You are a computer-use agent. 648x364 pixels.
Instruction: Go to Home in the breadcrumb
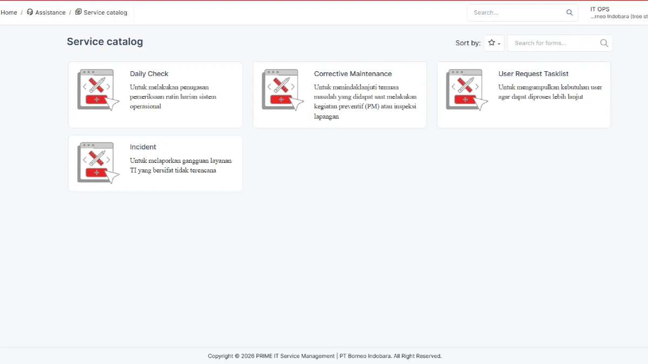click(x=9, y=12)
